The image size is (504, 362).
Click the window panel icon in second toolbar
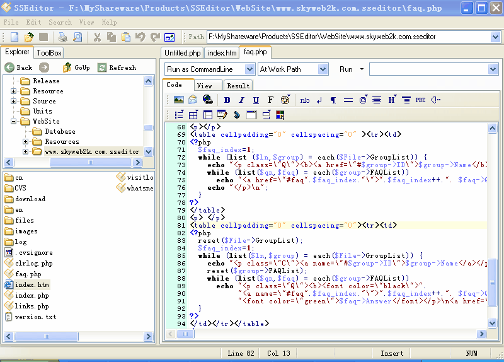click(x=251, y=115)
